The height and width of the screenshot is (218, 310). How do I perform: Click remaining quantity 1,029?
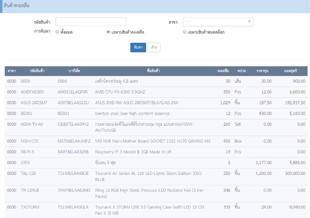pyautogui.click(x=225, y=103)
